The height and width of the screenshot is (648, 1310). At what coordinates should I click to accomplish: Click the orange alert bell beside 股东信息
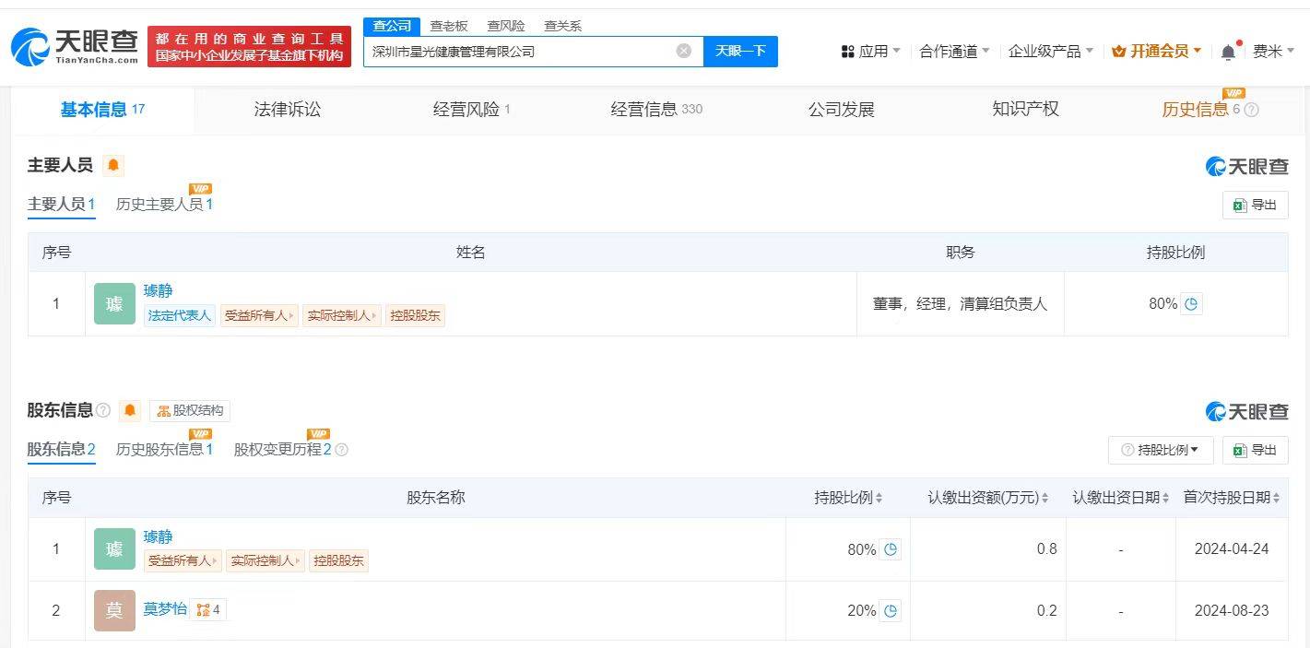point(130,411)
